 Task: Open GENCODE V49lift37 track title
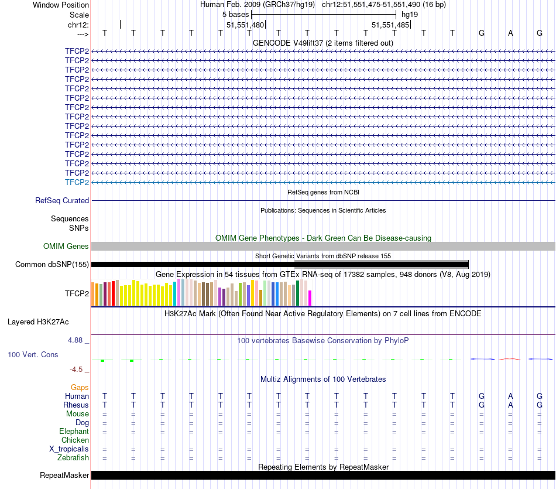tap(323, 43)
